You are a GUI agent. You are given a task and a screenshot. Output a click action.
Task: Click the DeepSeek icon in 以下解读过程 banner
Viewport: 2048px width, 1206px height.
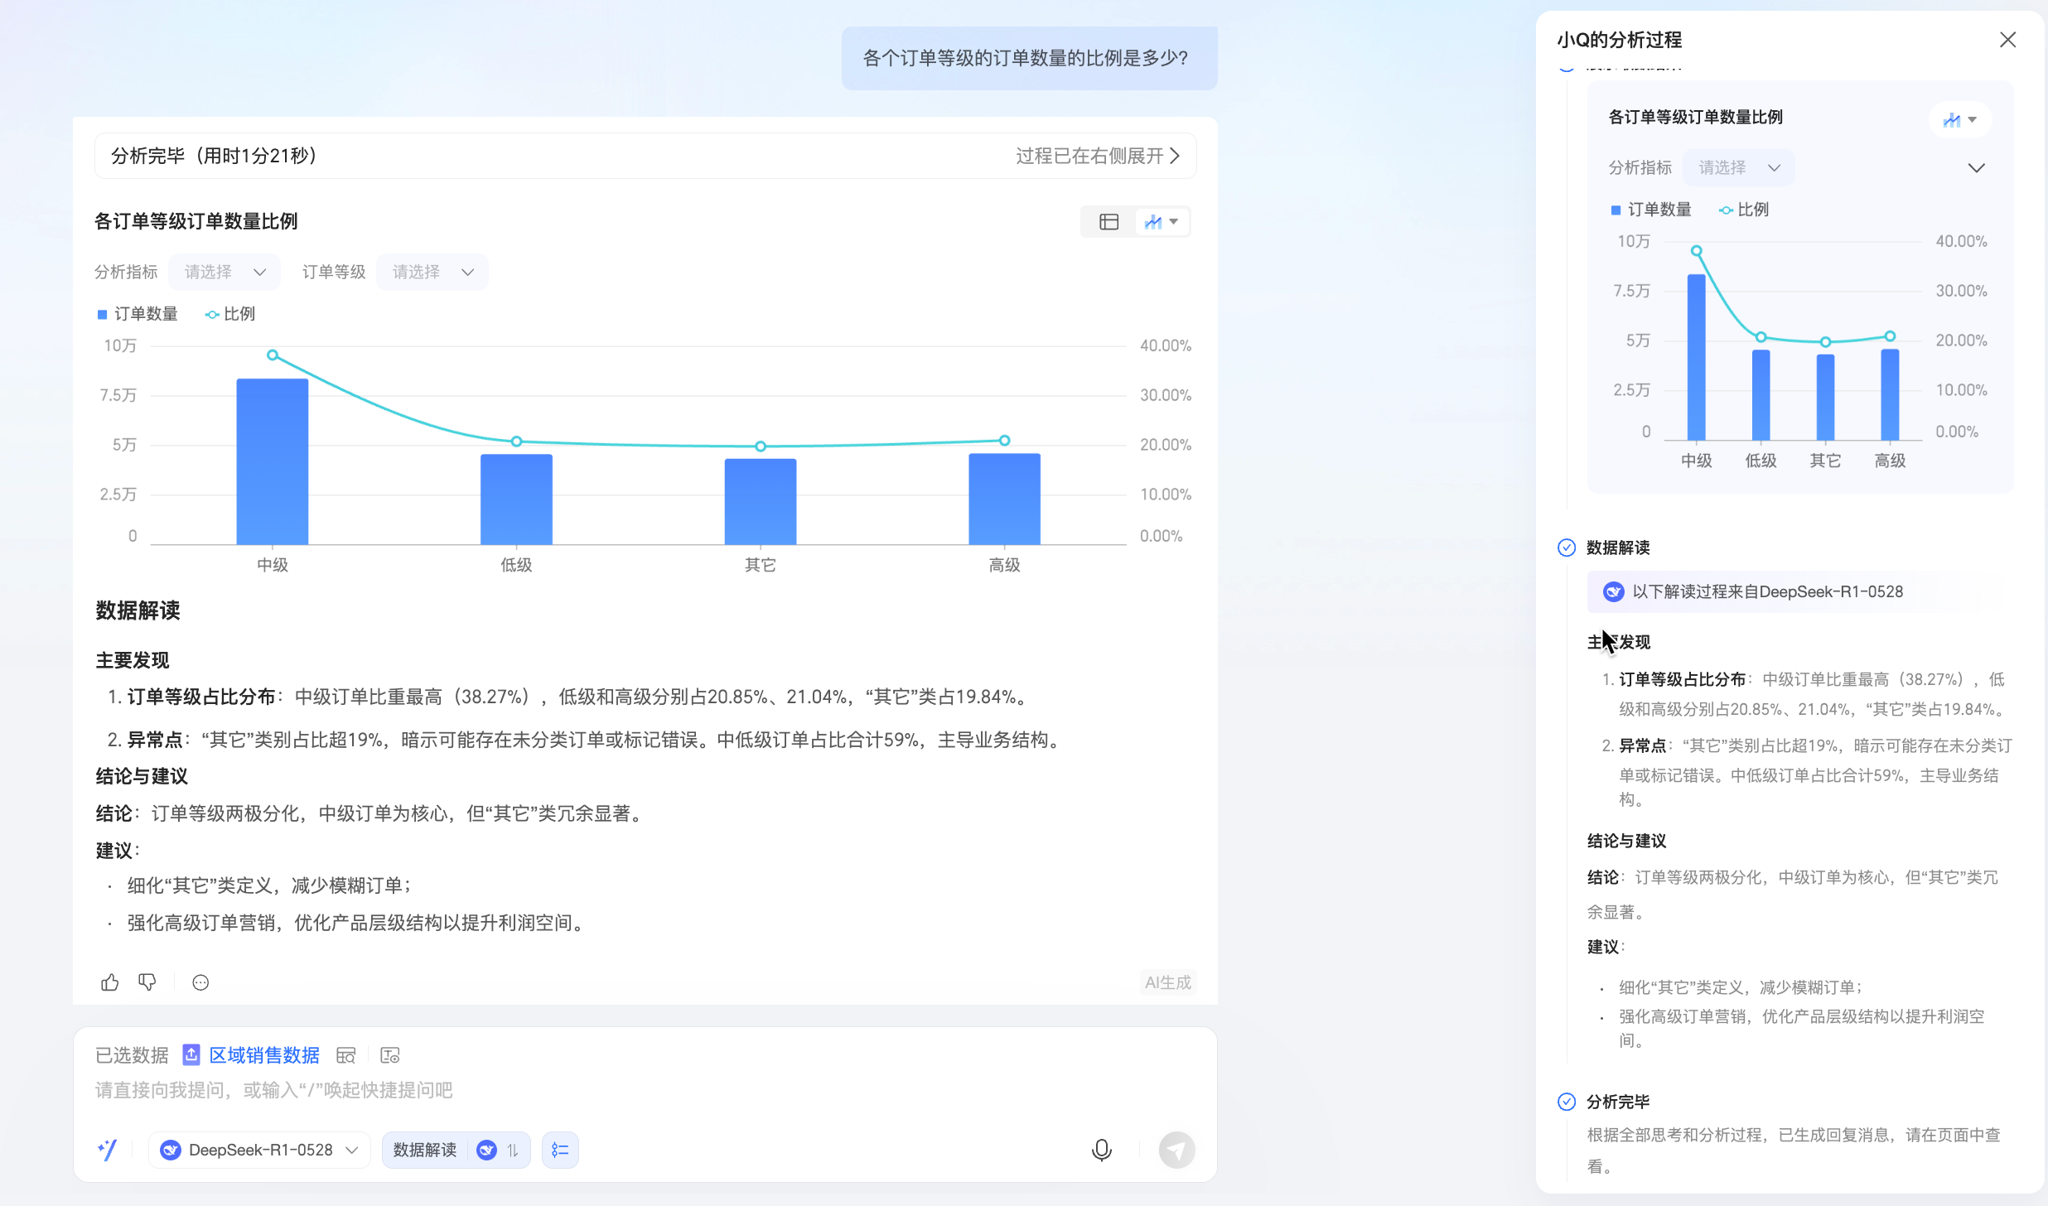1613,591
